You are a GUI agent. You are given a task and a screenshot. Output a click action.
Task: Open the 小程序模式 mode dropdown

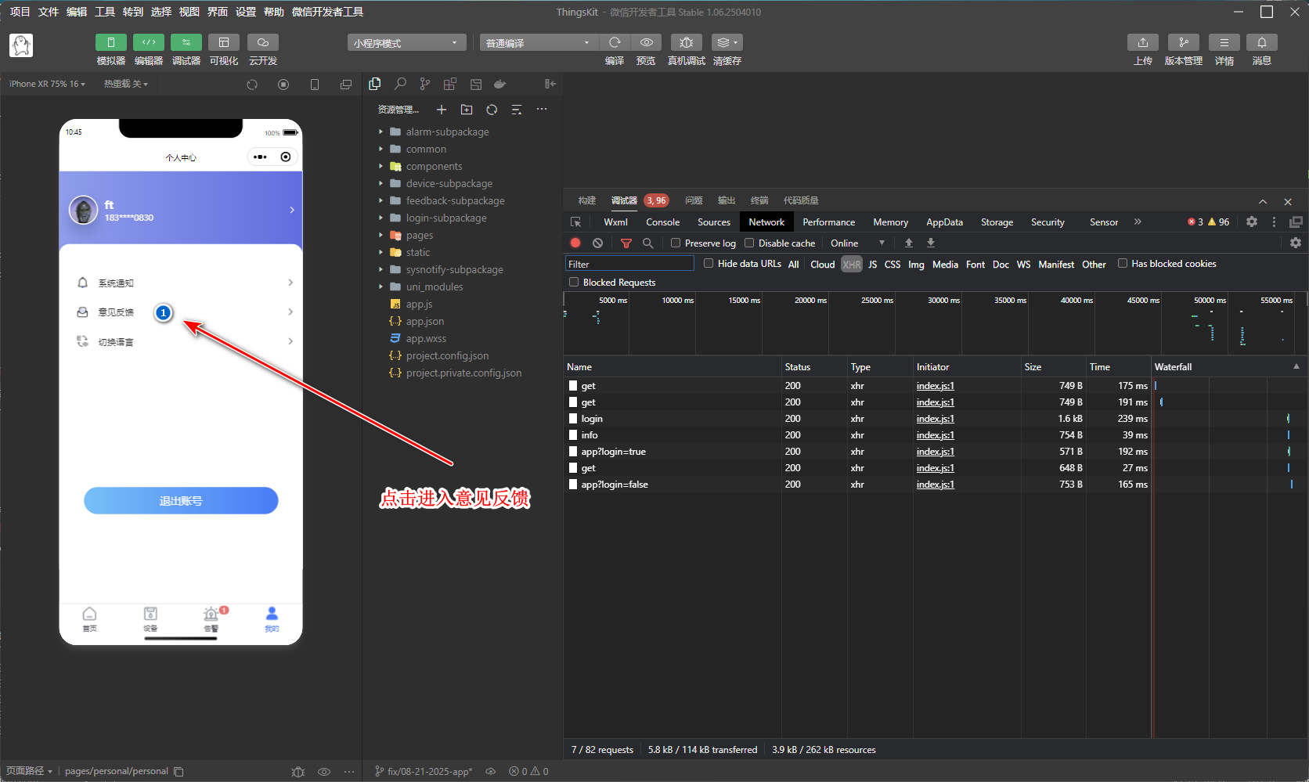406,43
